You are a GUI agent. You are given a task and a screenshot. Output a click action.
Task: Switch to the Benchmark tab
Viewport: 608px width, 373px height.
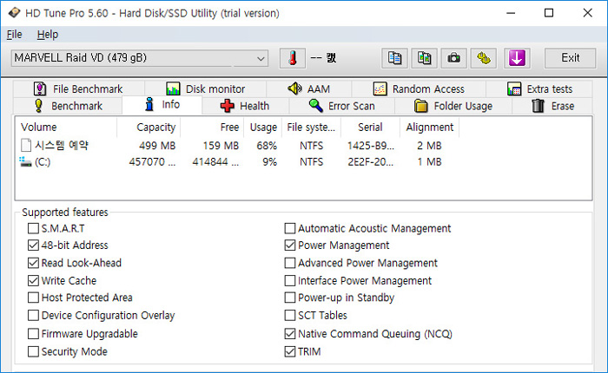click(69, 106)
